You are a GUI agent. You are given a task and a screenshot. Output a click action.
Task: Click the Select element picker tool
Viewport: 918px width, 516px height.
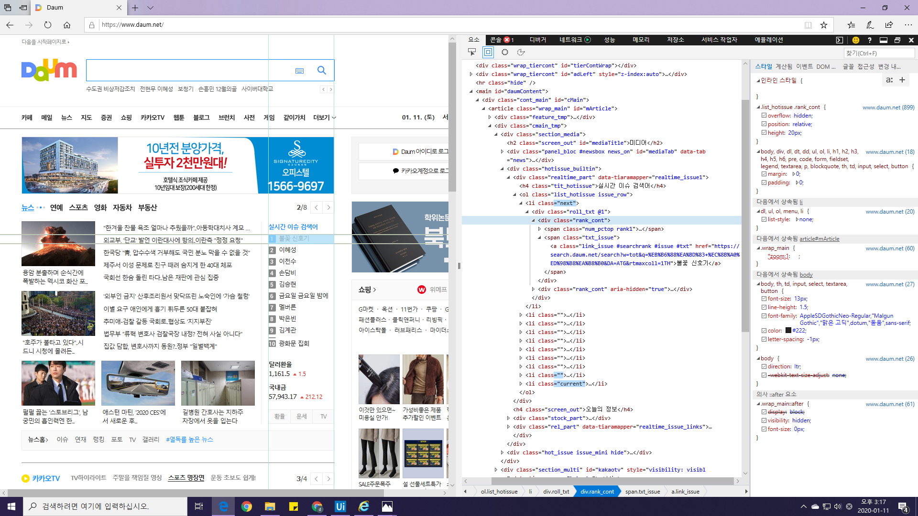click(472, 52)
